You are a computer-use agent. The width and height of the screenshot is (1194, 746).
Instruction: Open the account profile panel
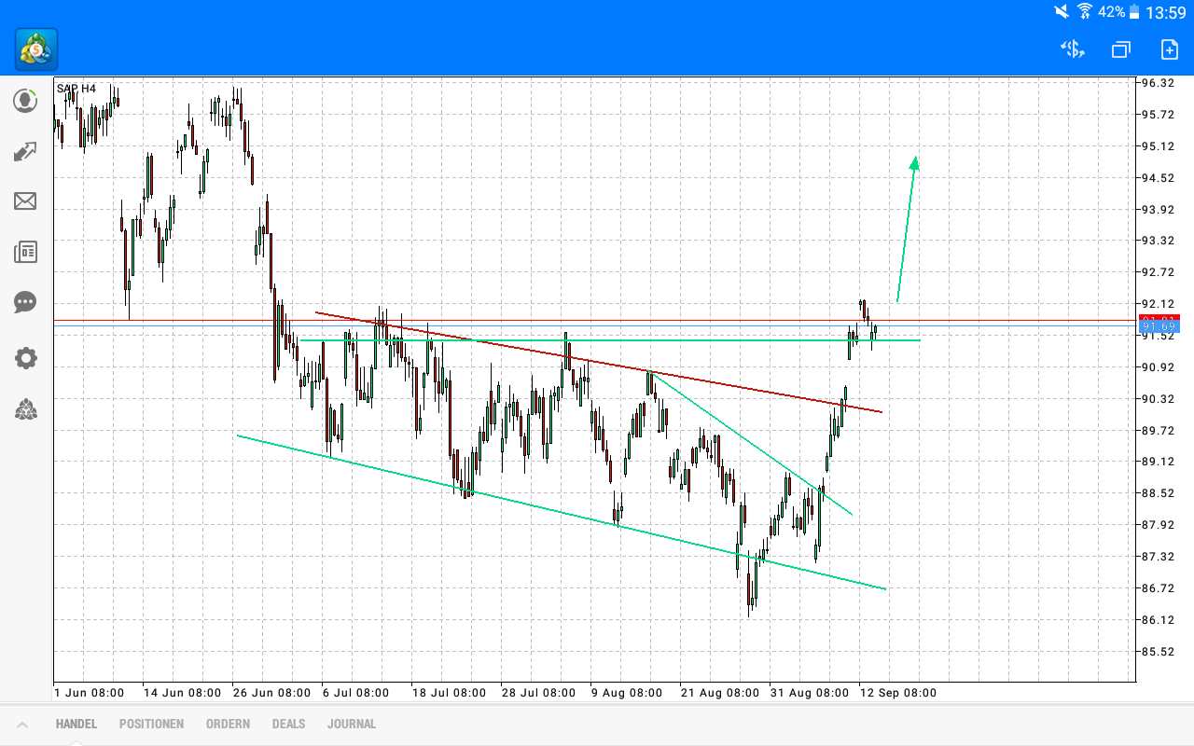point(25,101)
